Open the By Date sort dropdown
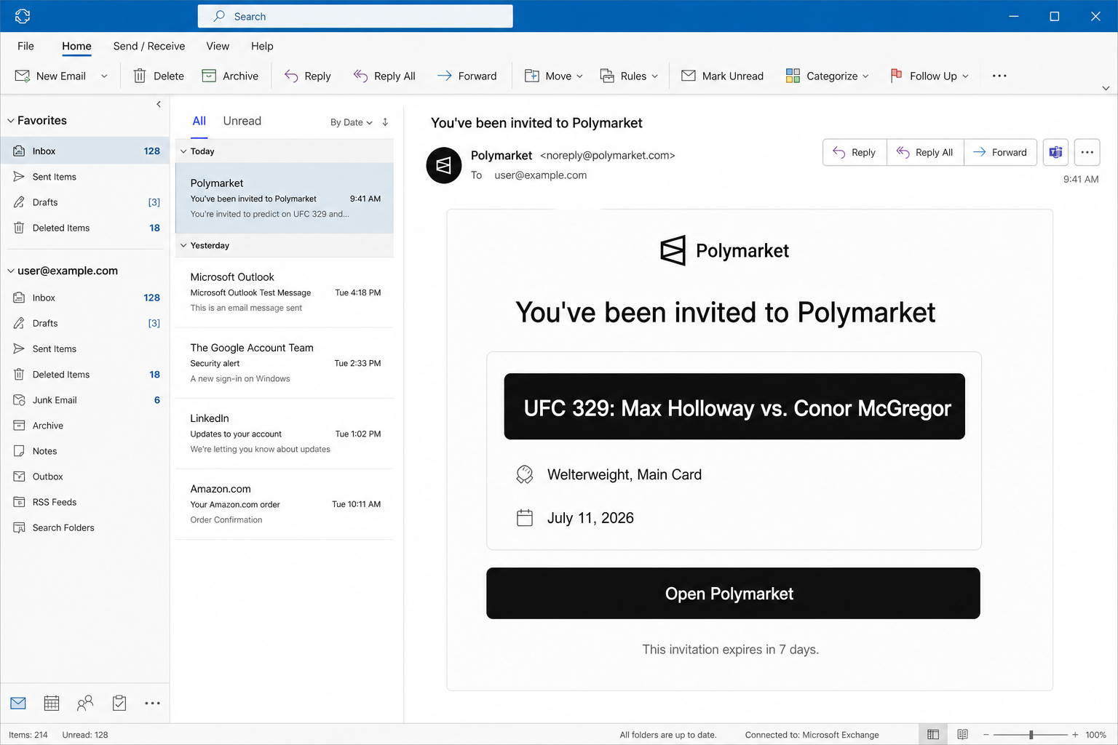The image size is (1118, 745). 352,122
